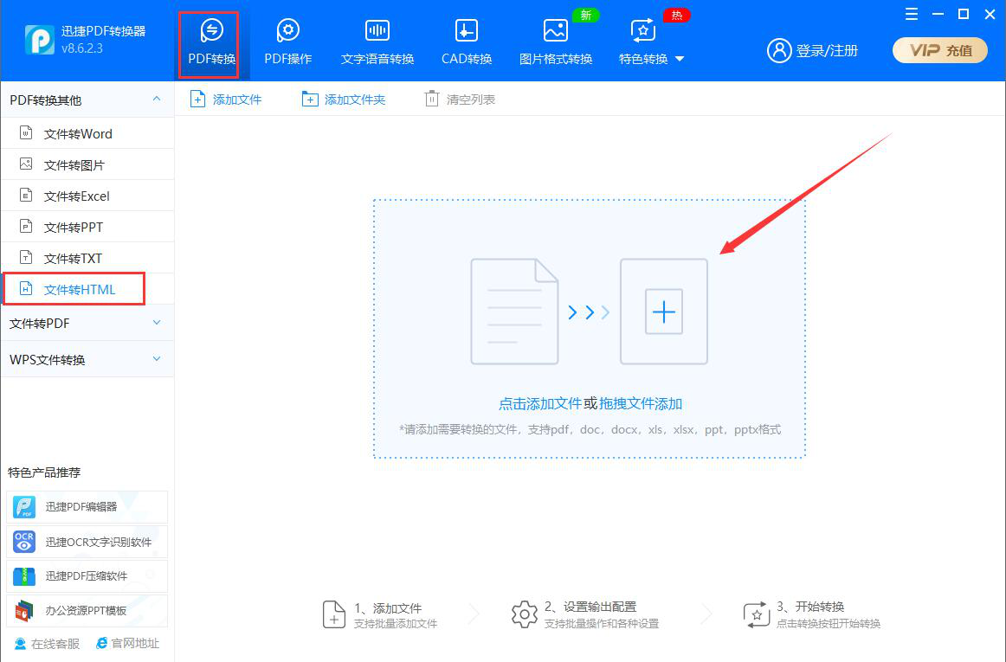The height and width of the screenshot is (662, 1006).
Task: Open the hamburger main menu
Action: point(911,14)
